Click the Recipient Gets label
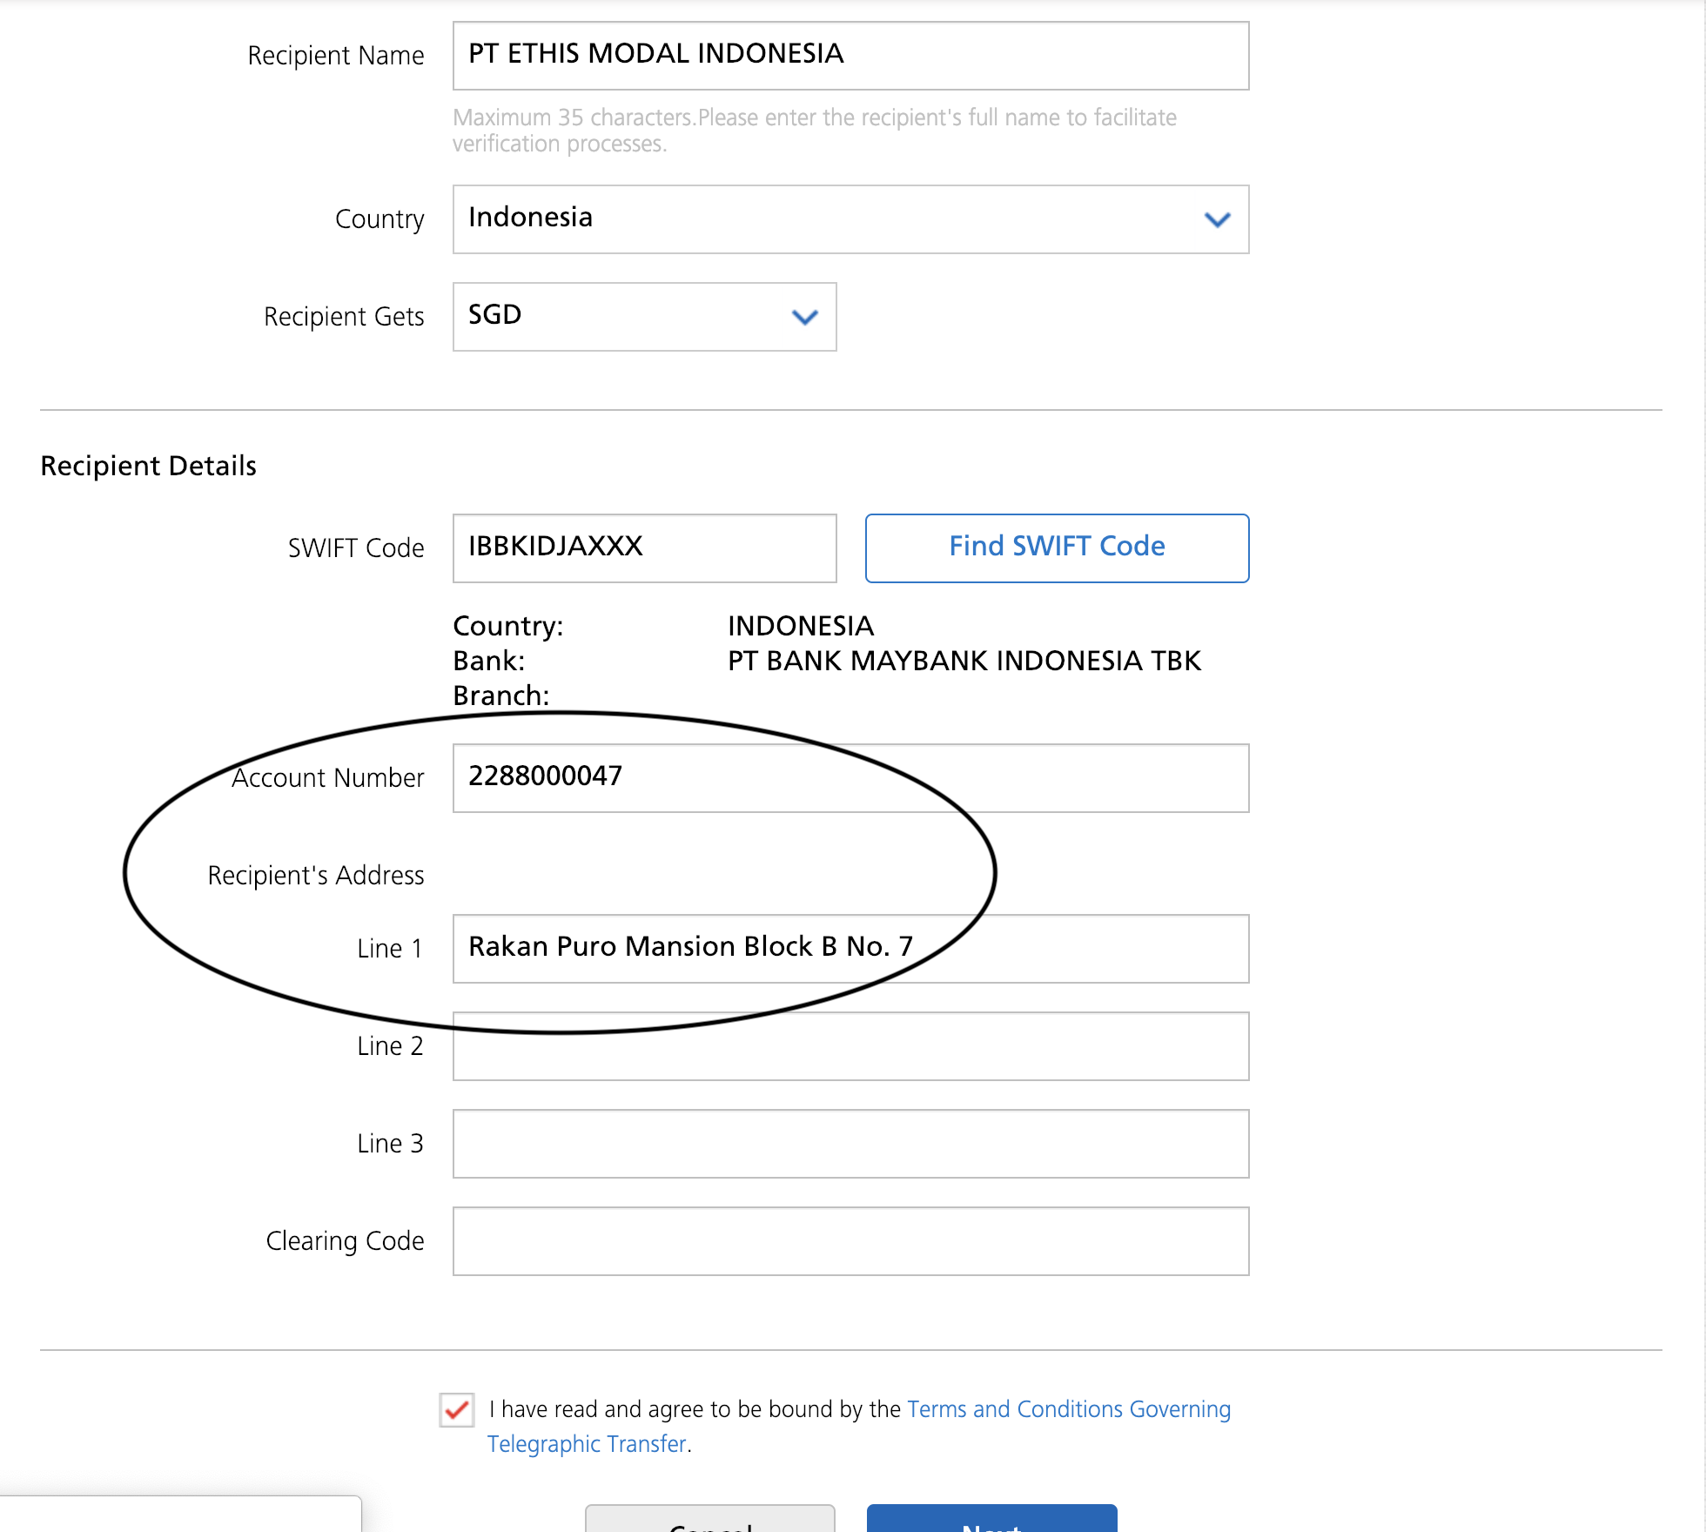This screenshot has height=1532, width=1706. pos(344,317)
